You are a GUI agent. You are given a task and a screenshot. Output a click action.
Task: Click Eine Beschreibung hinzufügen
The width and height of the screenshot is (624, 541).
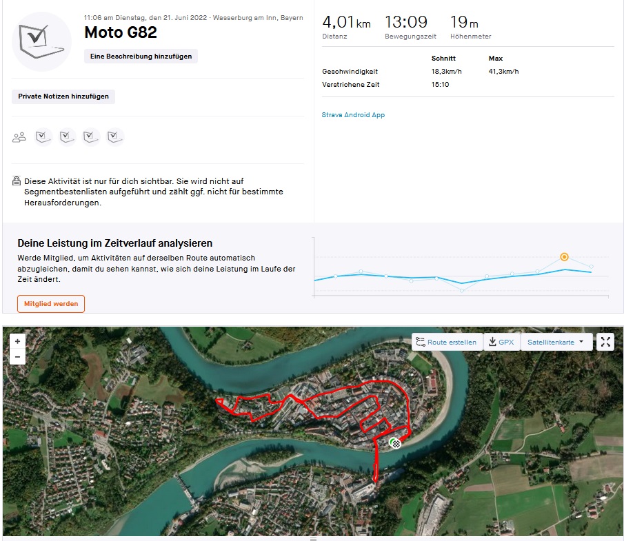click(141, 56)
